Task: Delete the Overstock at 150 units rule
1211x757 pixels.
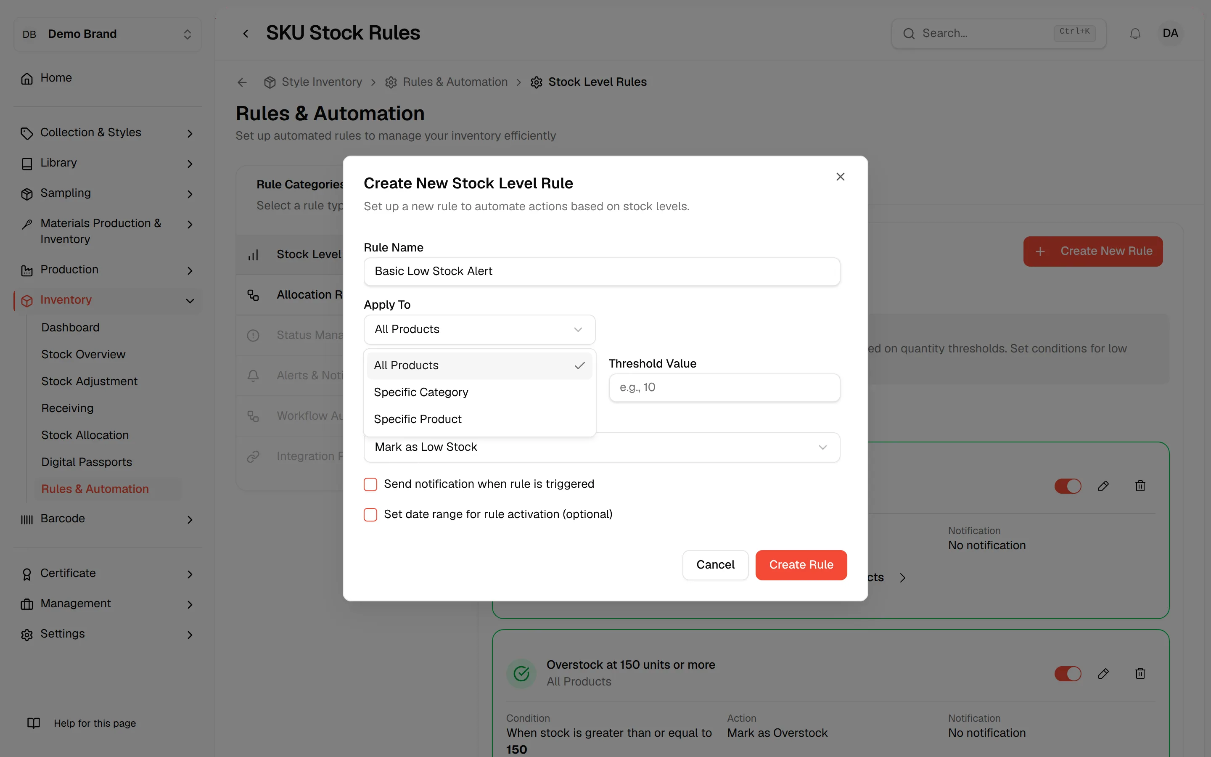Action: click(1140, 673)
